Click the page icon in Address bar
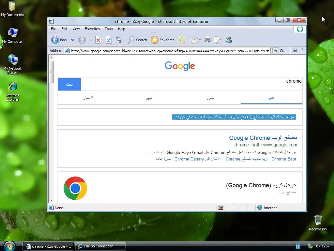334x251 pixels. [x=67, y=51]
